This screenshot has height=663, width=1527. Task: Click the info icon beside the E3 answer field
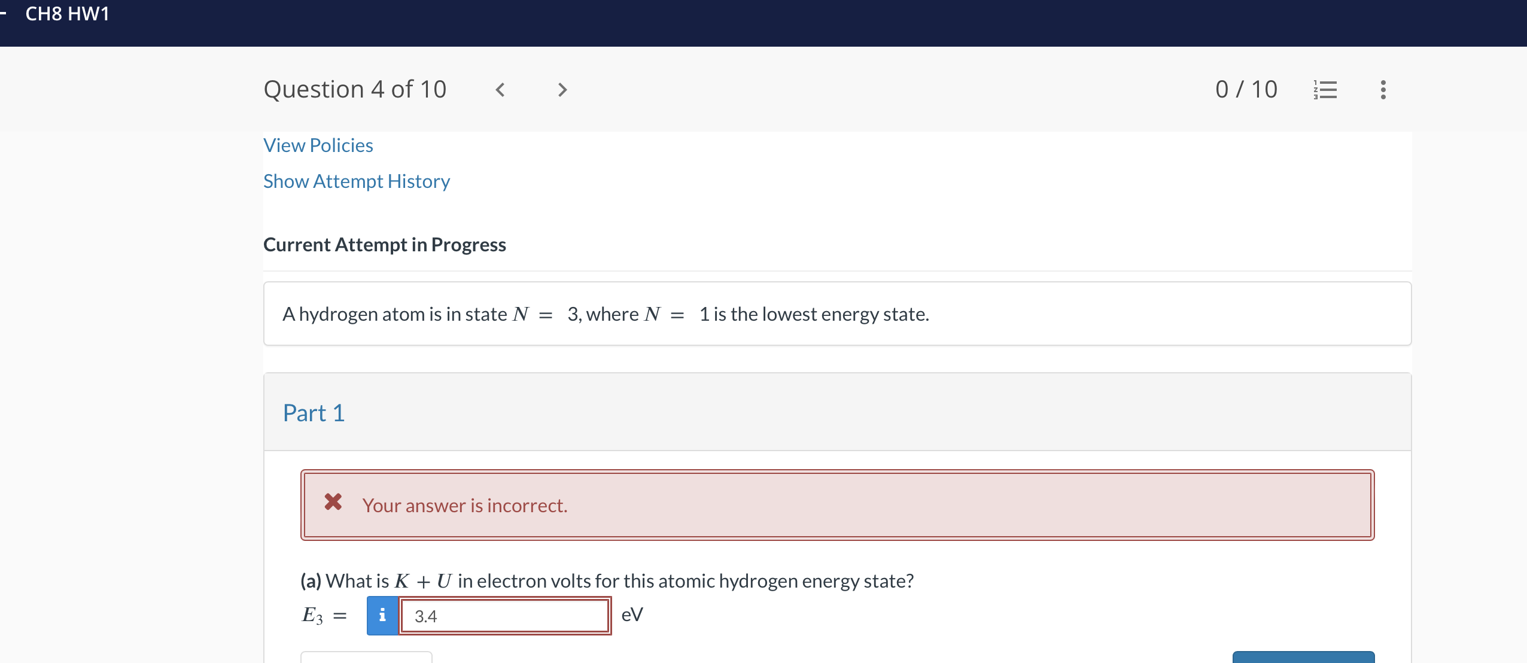coord(381,614)
